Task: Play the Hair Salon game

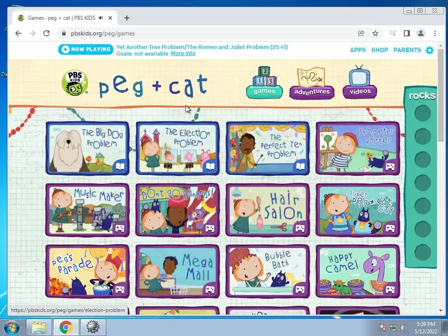Action: click(x=267, y=210)
